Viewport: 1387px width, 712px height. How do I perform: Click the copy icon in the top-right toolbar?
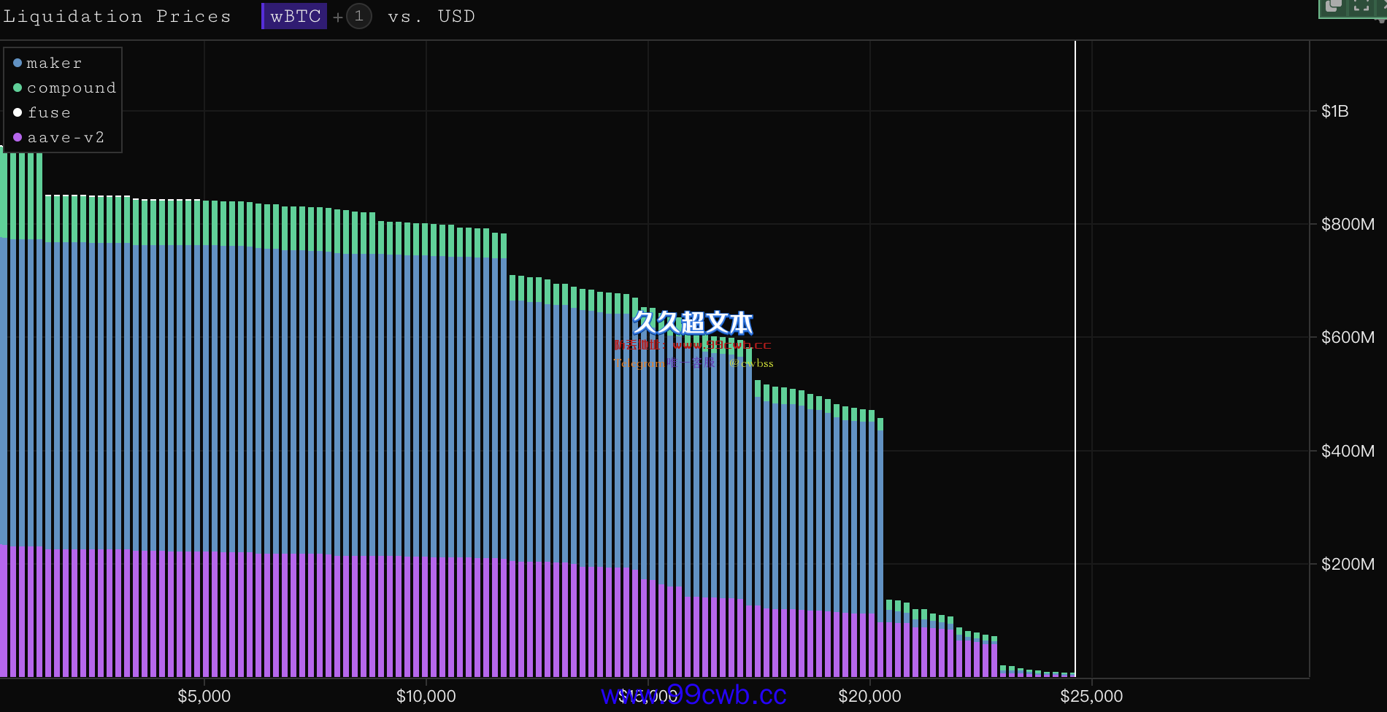tap(1334, 6)
